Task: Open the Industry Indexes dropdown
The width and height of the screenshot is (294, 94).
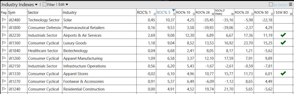Action: [x=19, y=5]
